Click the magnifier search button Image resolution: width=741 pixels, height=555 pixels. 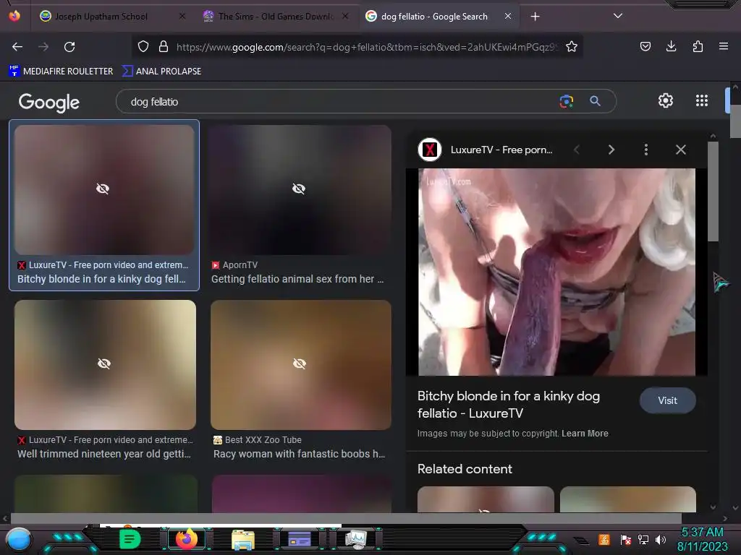(x=595, y=101)
